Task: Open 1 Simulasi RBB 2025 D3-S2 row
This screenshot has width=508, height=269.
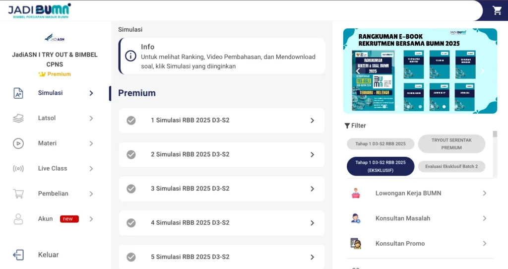Action: 222,121
